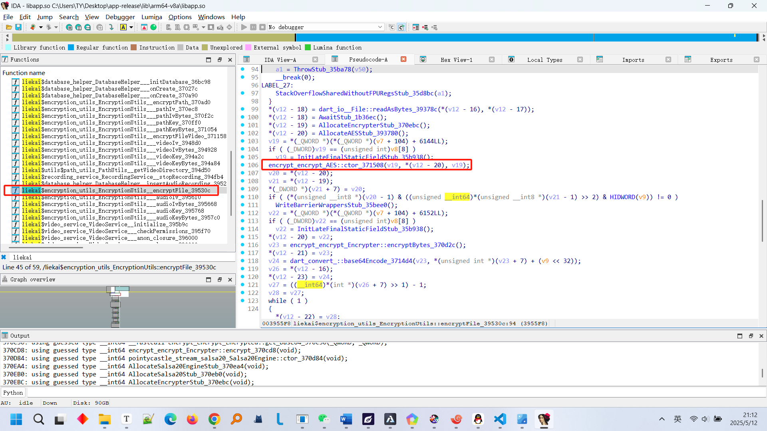
Task: Open the forward-jump history dropdown arrow
Action: pyautogui.click(x=56, y=27)
